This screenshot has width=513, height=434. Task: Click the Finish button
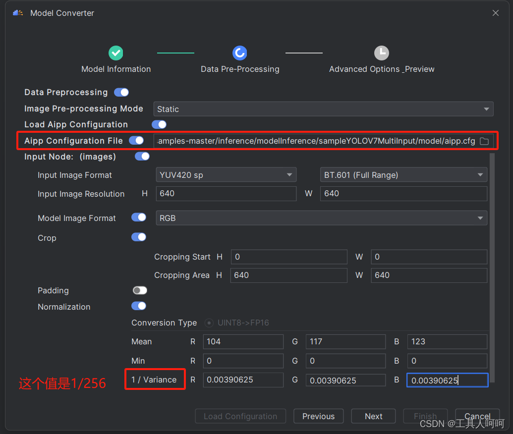coord(425,416)
